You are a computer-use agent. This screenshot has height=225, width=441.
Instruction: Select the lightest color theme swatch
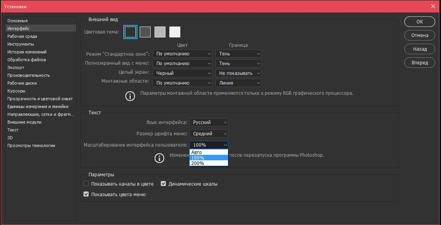click(175, 32)
